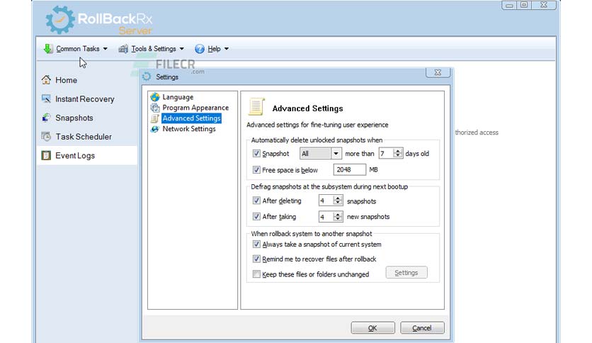Uncheck Free space is below checkbox
592x343 pixels.
[256, 169]
